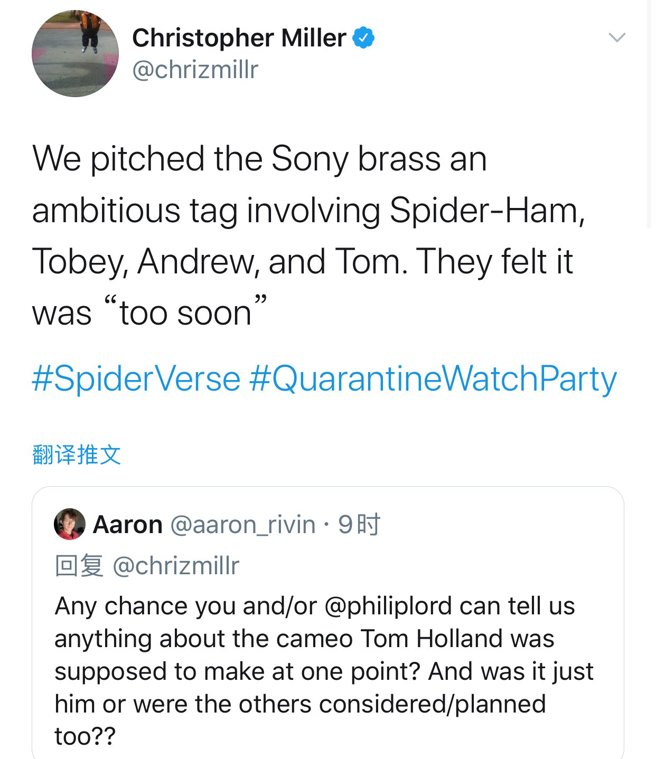Open the #QuarantineWatchParty hashtag

tap(433, 379)
